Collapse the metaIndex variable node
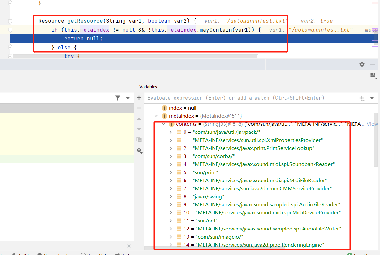 pyautogui.click(x=156, y=116)
